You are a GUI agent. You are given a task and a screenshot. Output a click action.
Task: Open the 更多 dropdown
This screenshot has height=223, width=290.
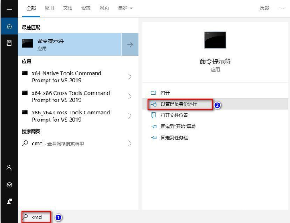125,8
